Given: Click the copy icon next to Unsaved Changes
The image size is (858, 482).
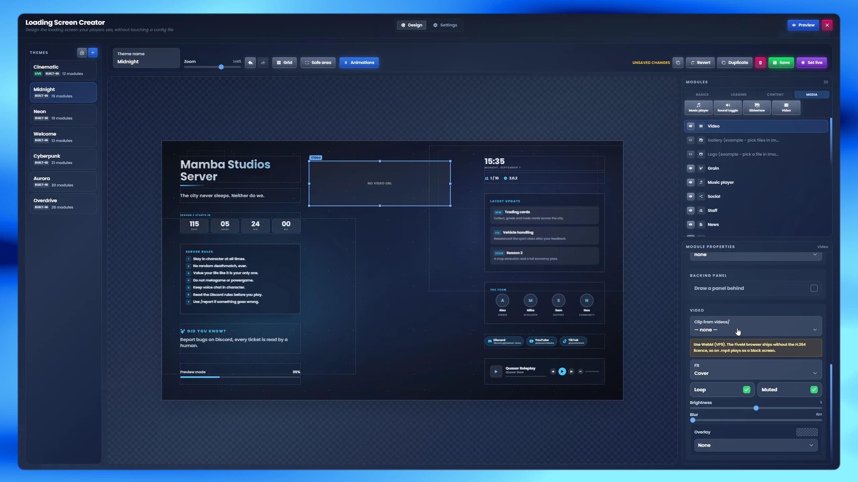Looking at the screenshot, I should pos(678,63).
